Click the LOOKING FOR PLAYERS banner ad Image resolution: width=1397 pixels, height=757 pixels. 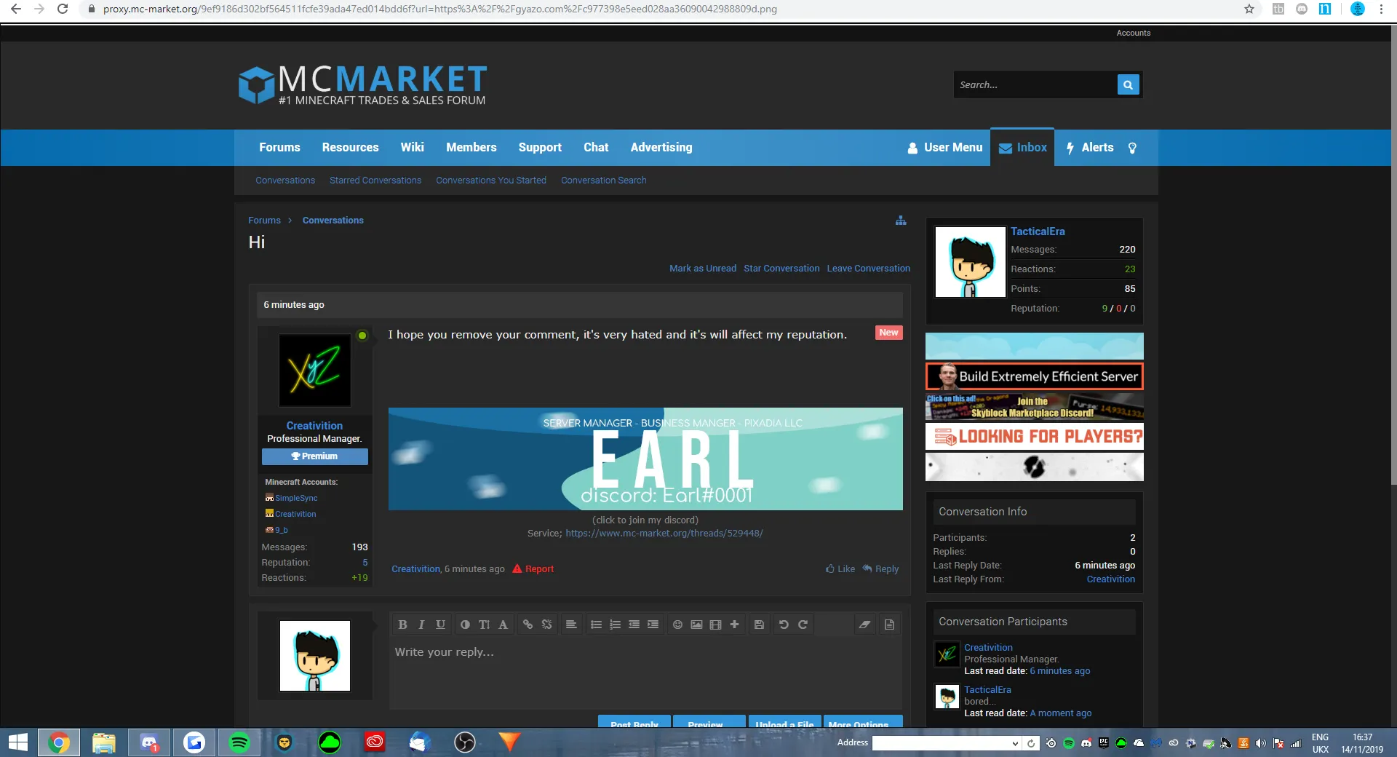point(1035,437)
